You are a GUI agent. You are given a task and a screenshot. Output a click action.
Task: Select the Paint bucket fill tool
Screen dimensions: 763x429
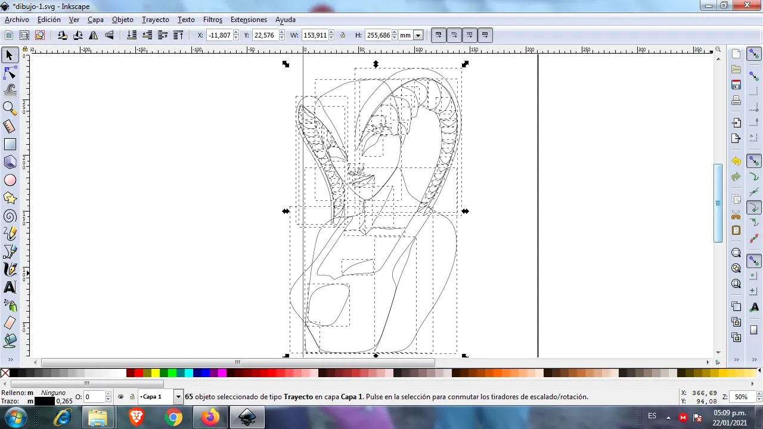point(10,341)
